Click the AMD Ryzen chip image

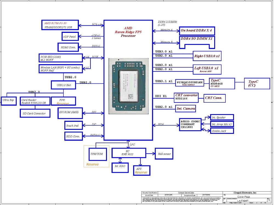pyautogui.click(x=129, y=86)
